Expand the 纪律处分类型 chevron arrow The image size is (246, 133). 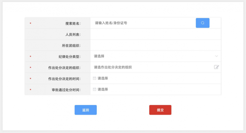click(x=217, y=56)
